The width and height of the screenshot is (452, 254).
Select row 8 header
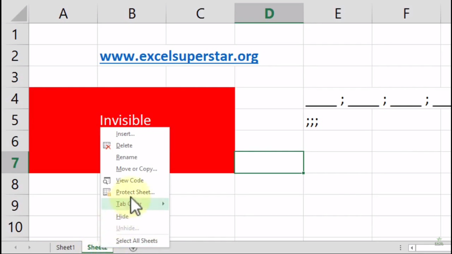tap(15, 184)
